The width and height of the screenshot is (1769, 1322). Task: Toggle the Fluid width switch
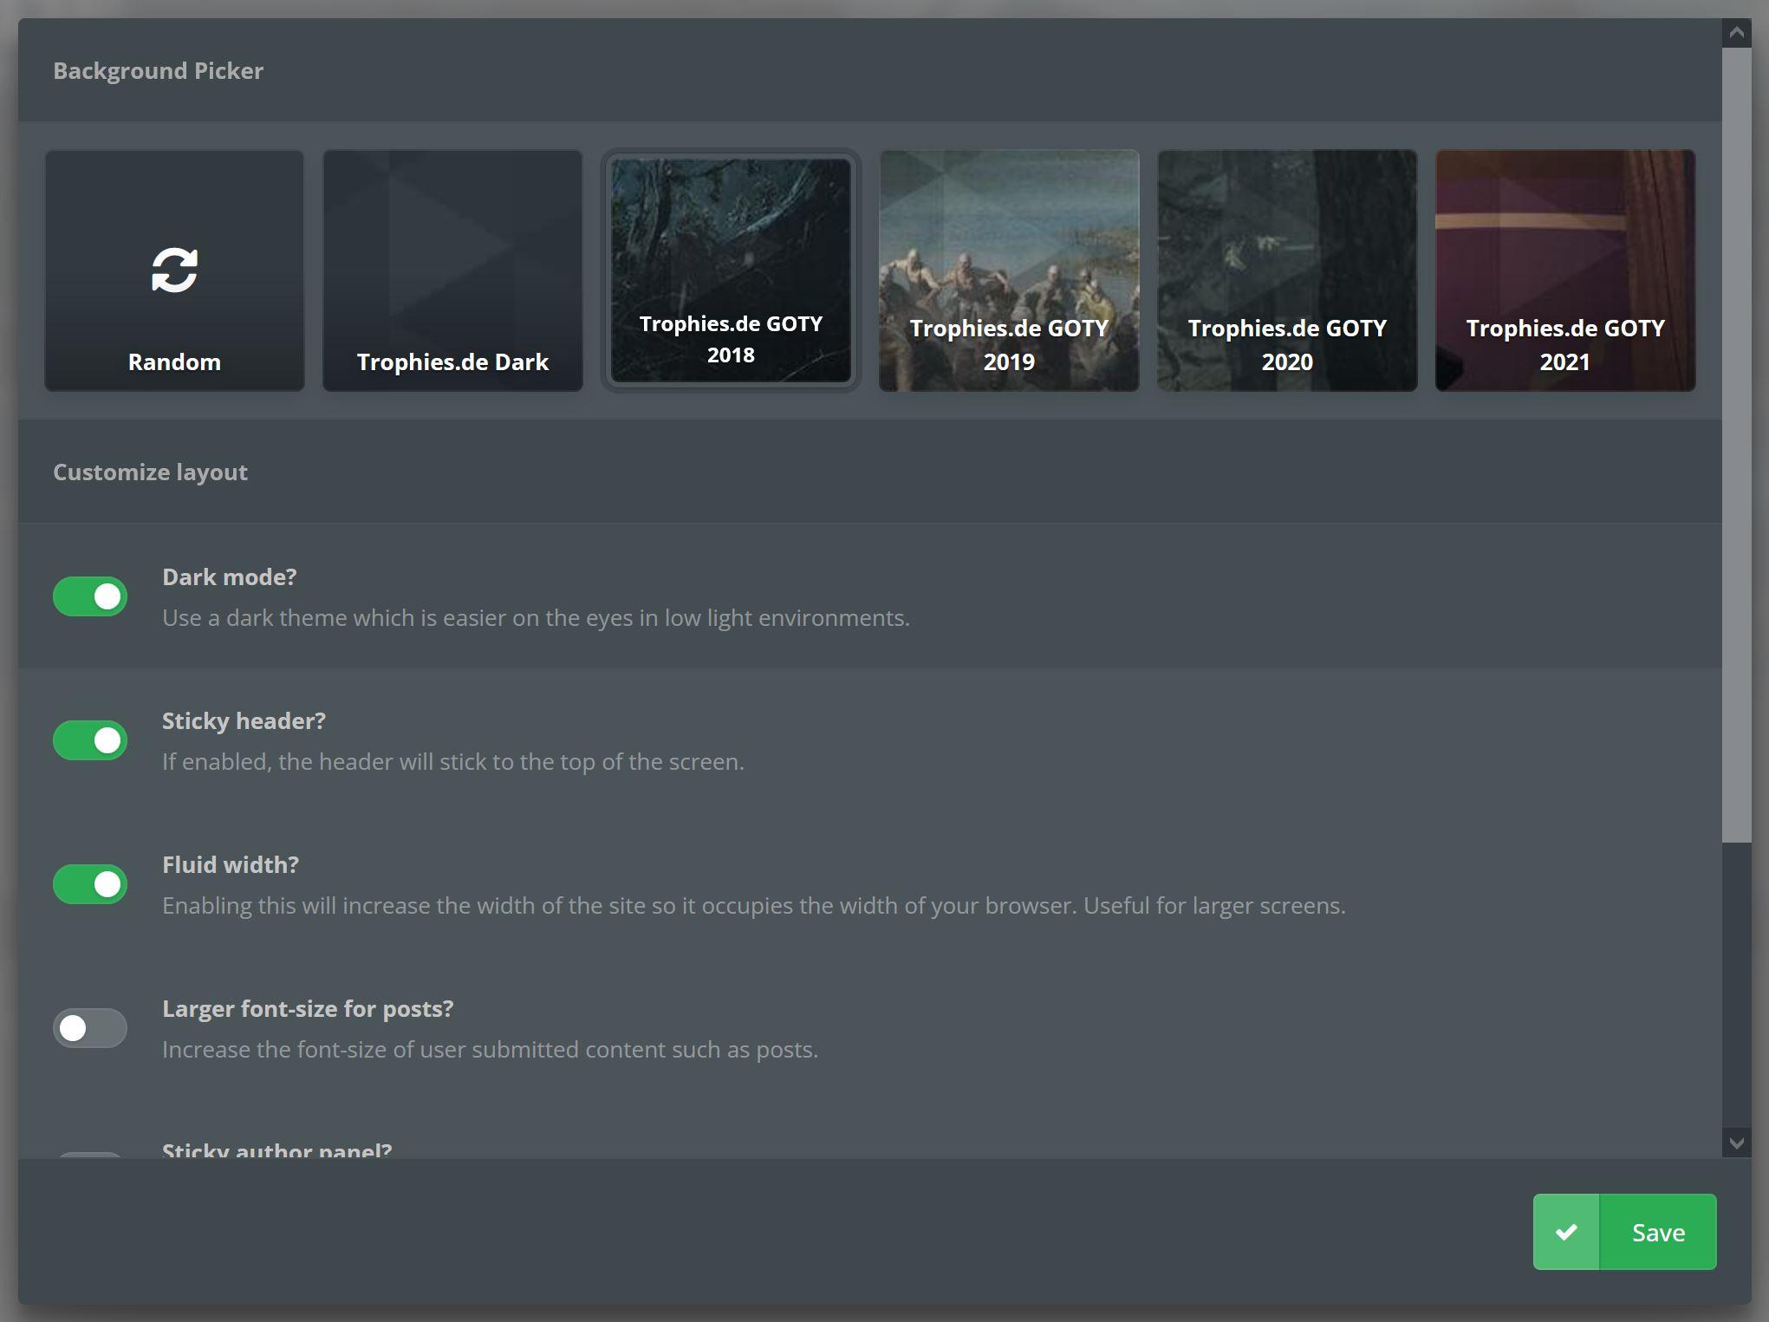point(90,884)
